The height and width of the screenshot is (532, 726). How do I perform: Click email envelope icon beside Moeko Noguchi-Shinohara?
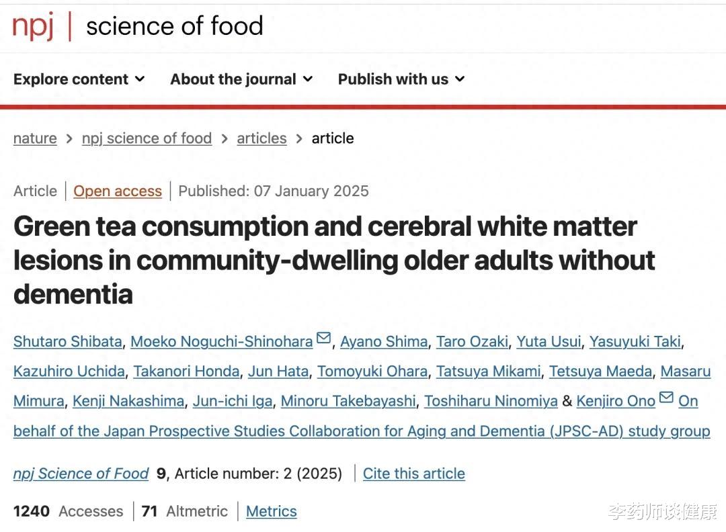323,338
